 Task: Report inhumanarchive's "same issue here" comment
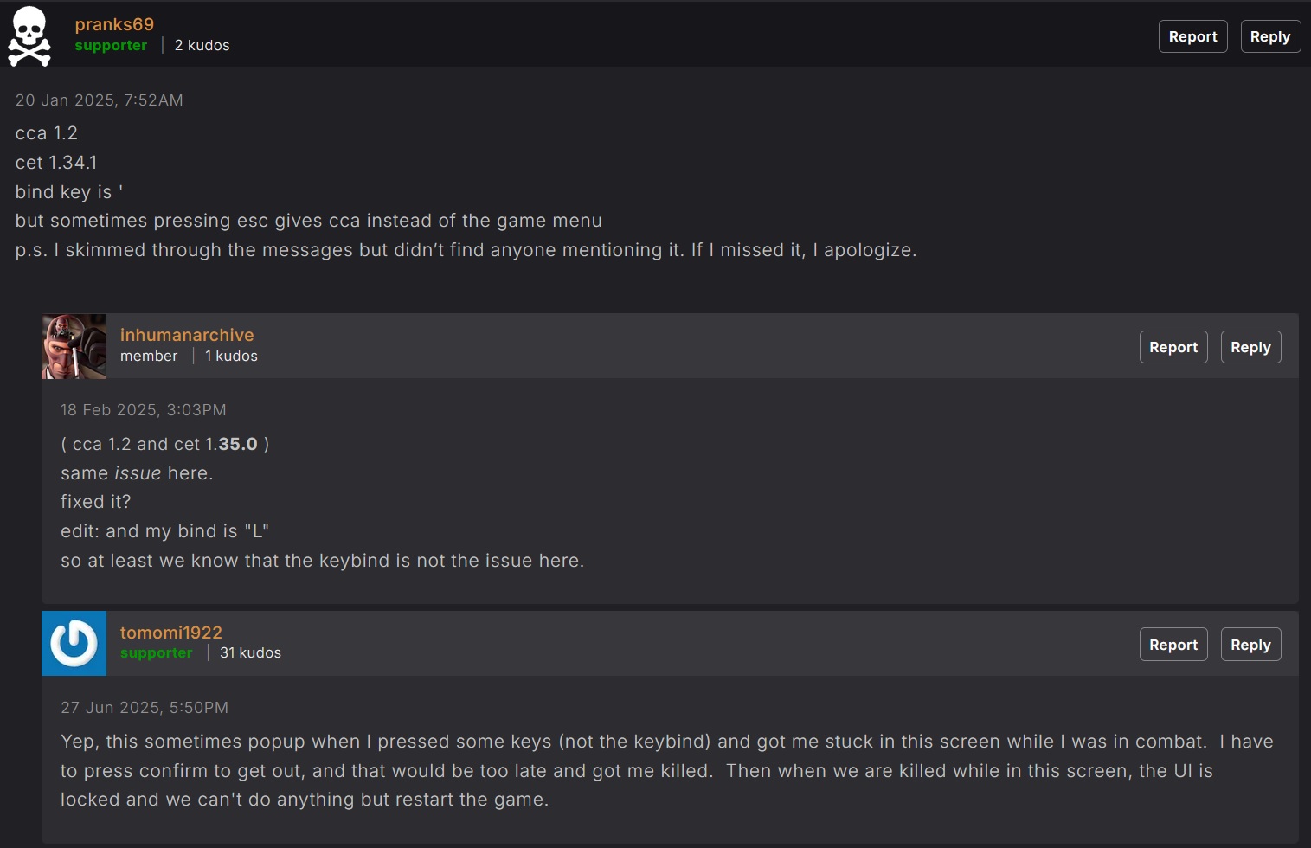click(x=1173, y=347)
